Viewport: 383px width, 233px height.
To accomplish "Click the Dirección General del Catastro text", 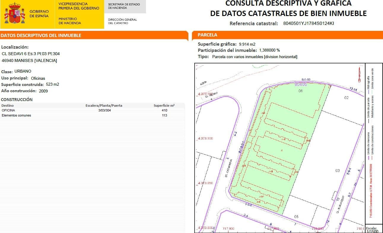I will click(122, 21).
